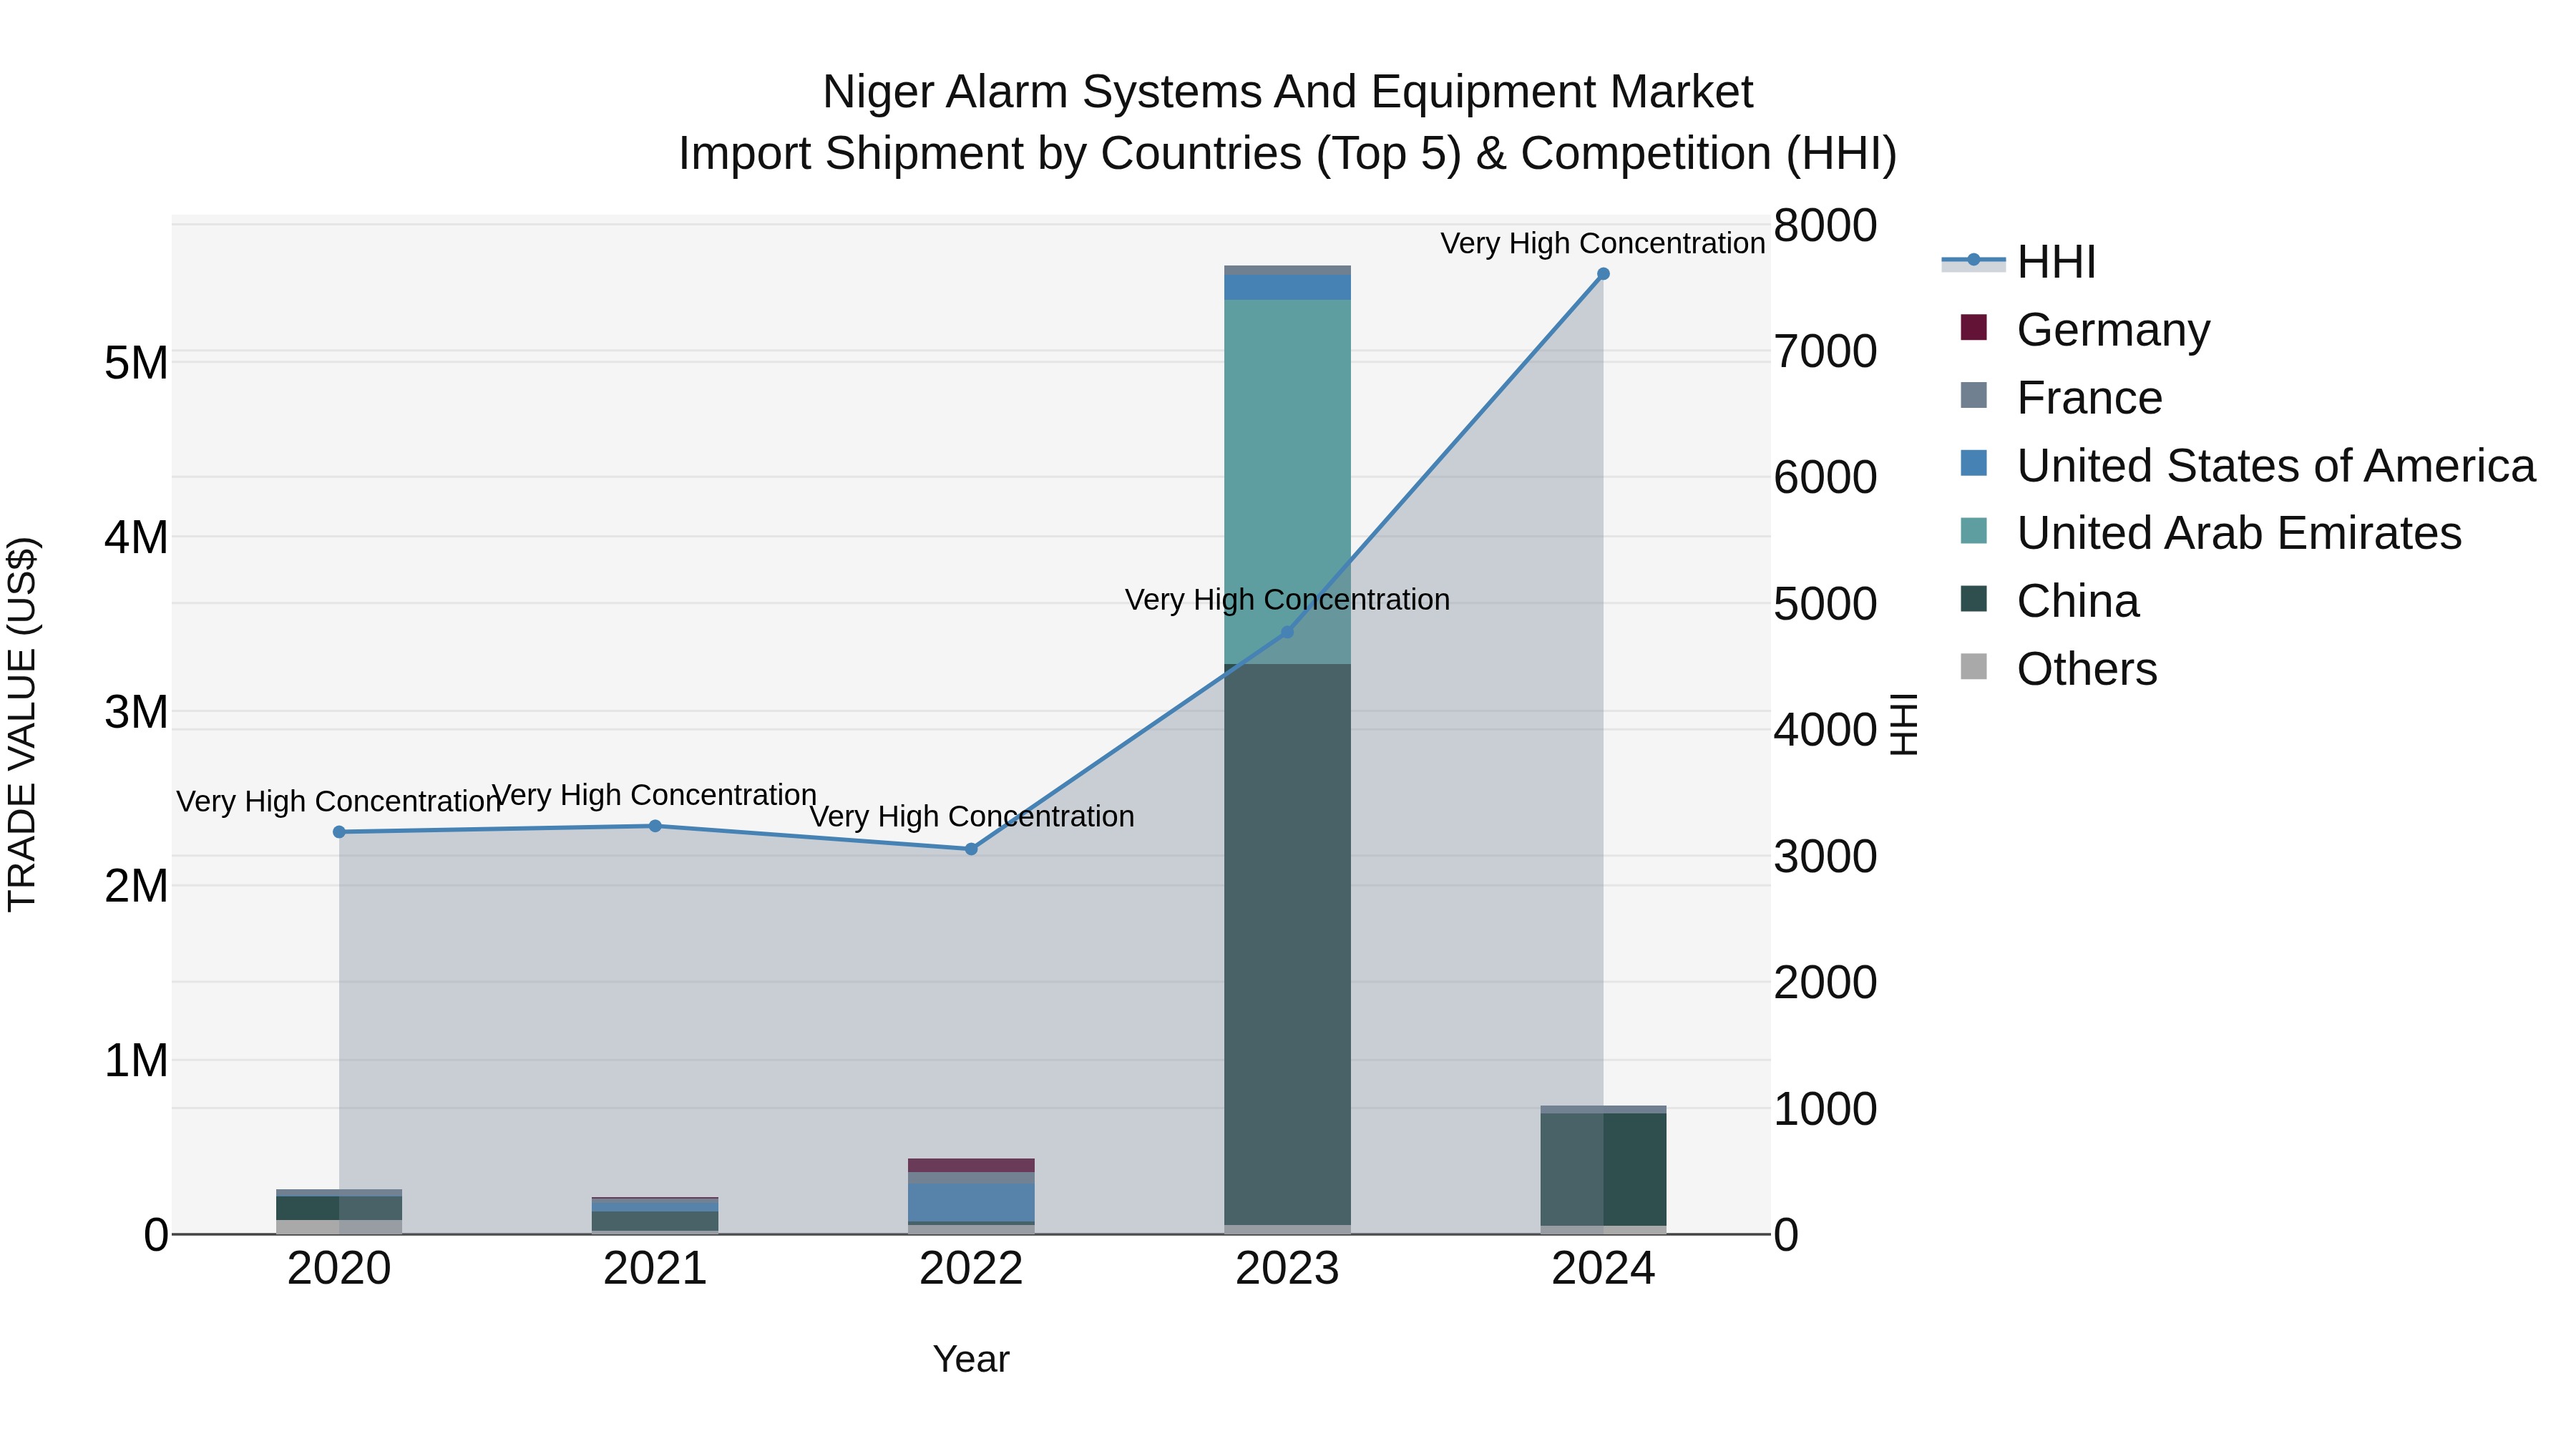Image resolution: width=2576 pixels, height=1449 pixels.
Task: Toggle the France legend entry
Action: point(2061,397)
